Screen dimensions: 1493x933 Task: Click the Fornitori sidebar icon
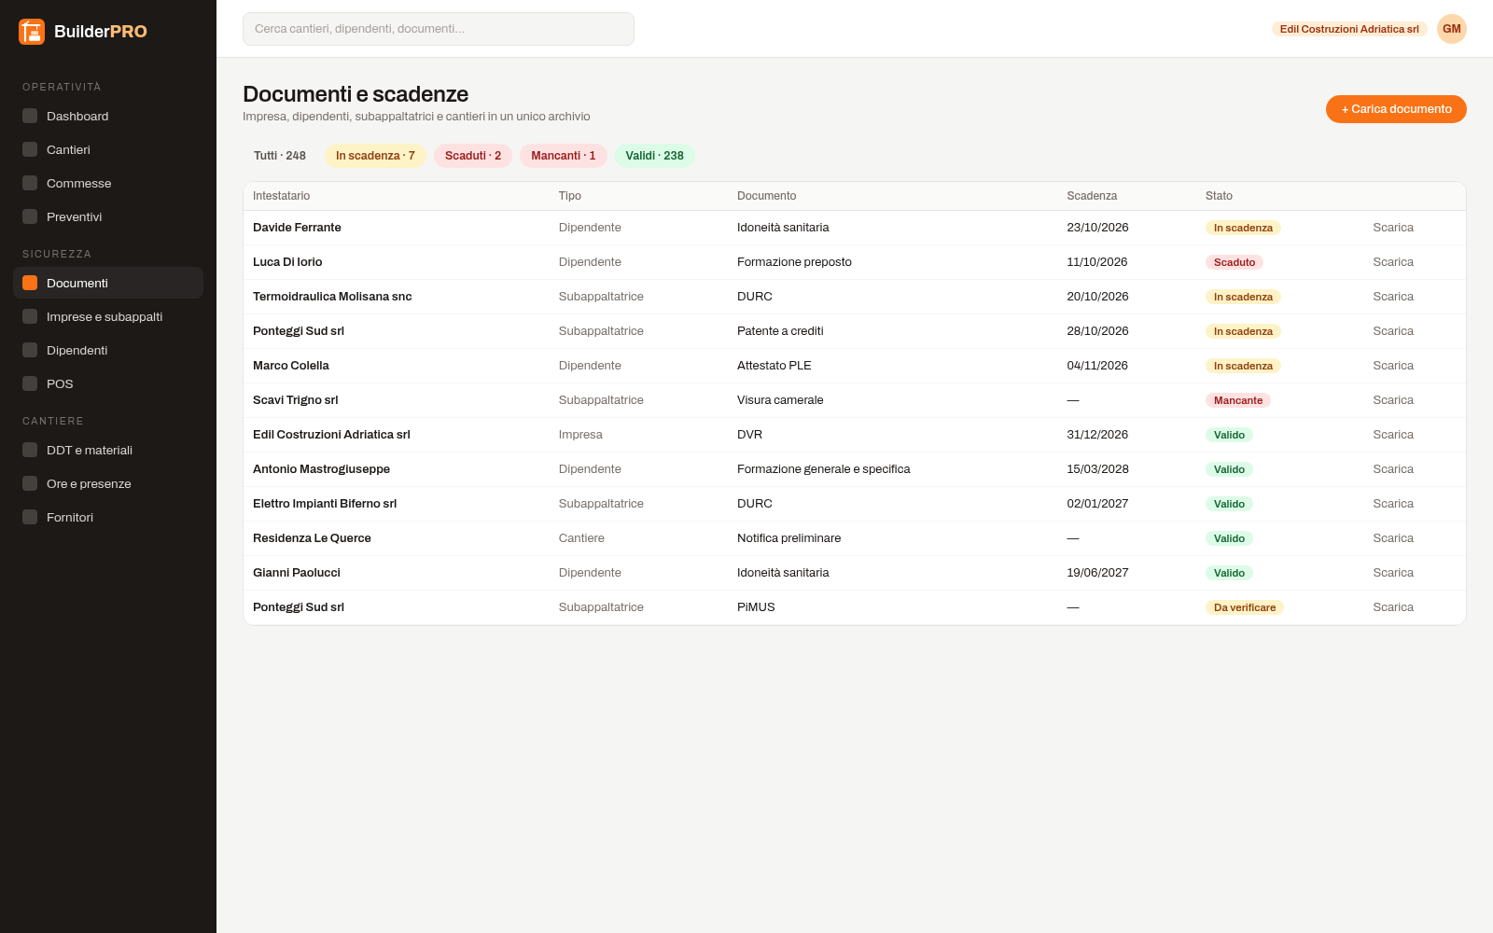coord(30,517)
